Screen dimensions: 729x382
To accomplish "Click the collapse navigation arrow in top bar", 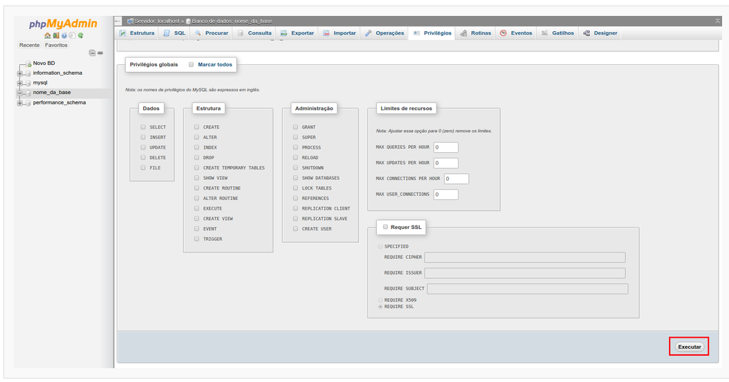I will (x=118, y=21).
